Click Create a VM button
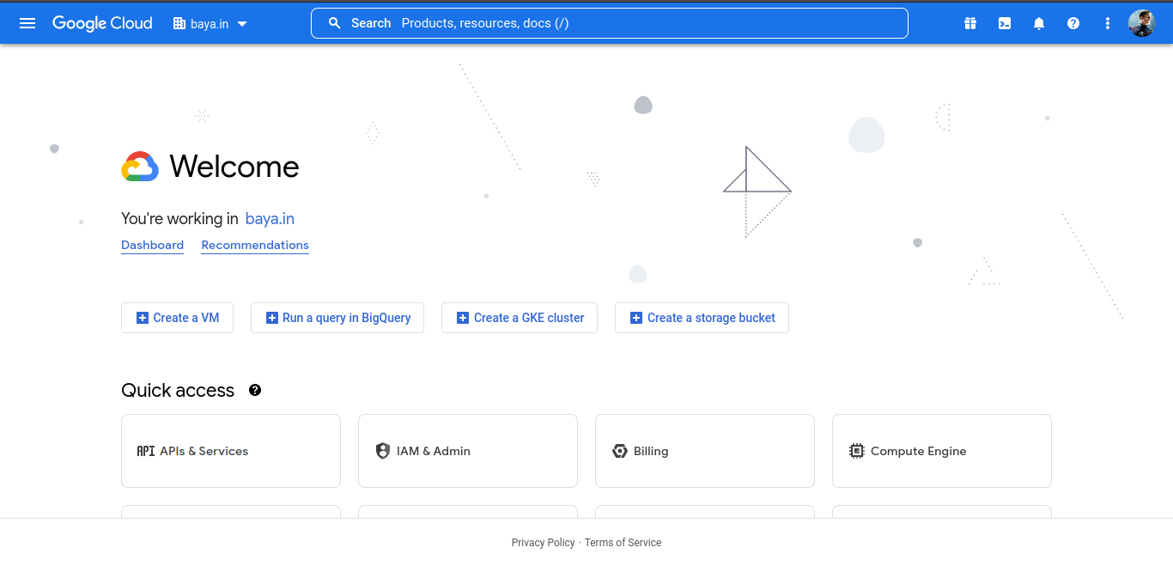 point(177,318)
